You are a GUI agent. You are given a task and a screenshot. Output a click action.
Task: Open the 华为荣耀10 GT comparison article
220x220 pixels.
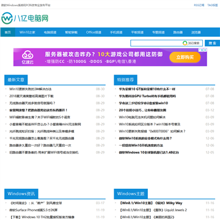147,89
